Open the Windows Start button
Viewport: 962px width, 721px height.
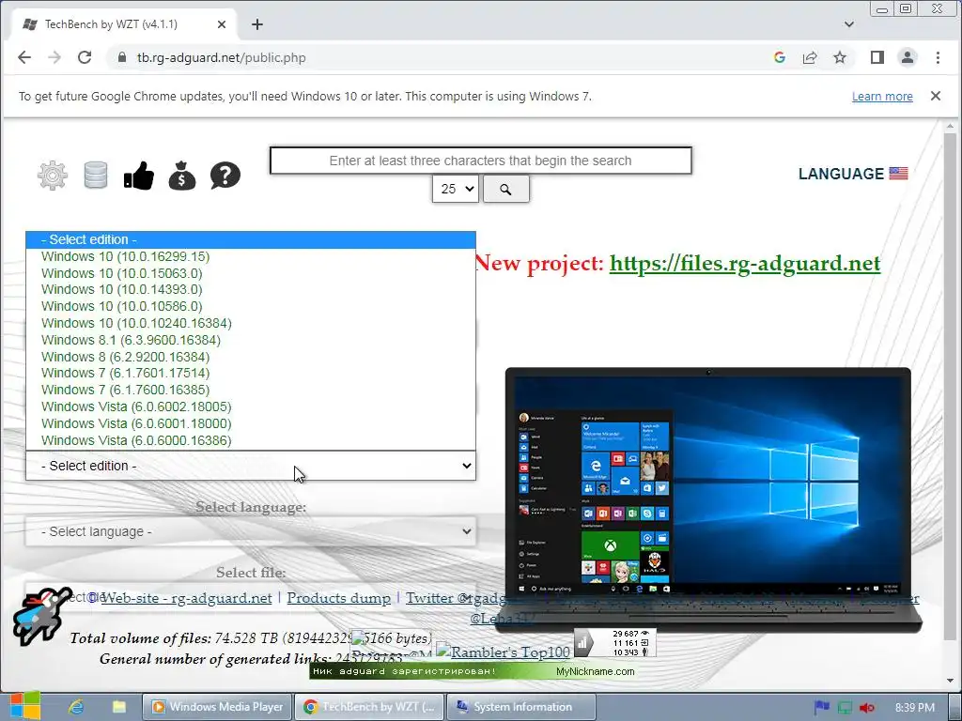pos(23,707)
